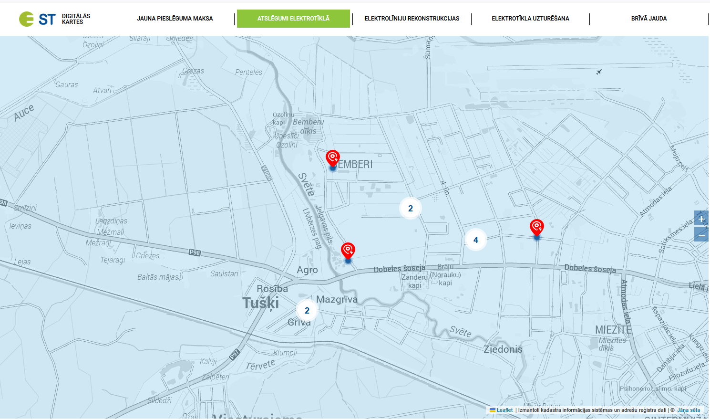Click the ST Digitālās Kartes logo
Viewport: 710px width, 420px height.
54,19
